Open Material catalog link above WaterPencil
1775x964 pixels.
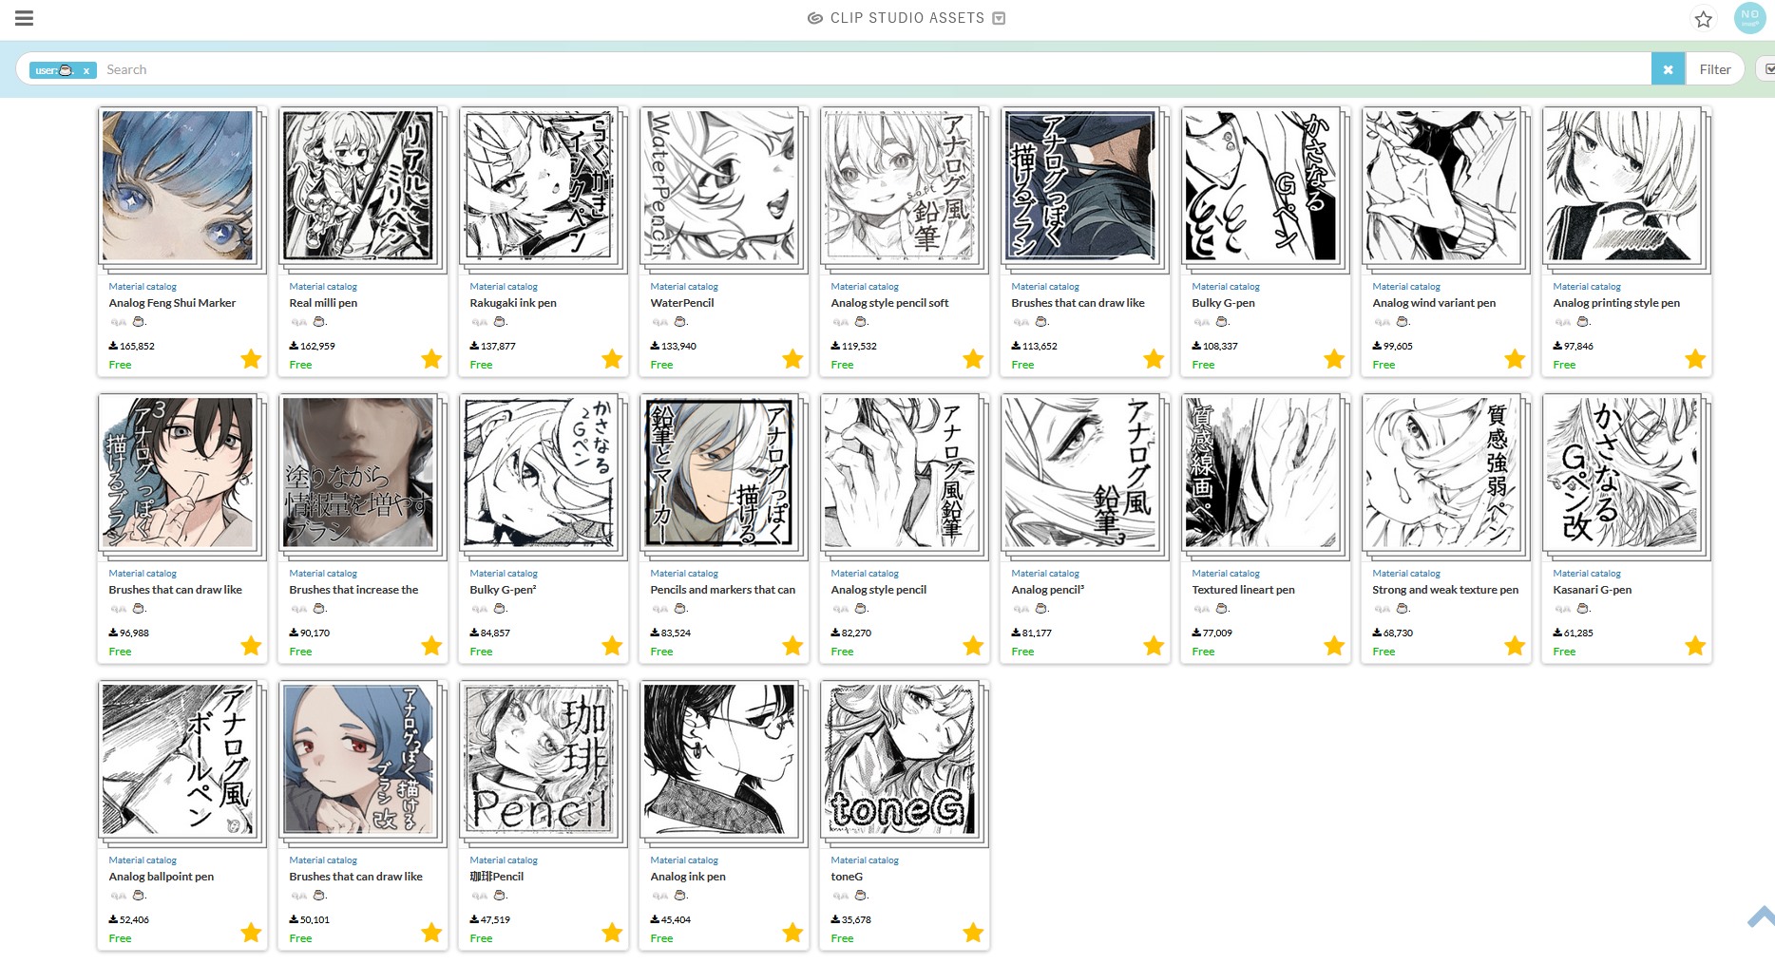[684, 287]
